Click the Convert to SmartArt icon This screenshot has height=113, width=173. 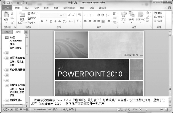tap(115, 23)
